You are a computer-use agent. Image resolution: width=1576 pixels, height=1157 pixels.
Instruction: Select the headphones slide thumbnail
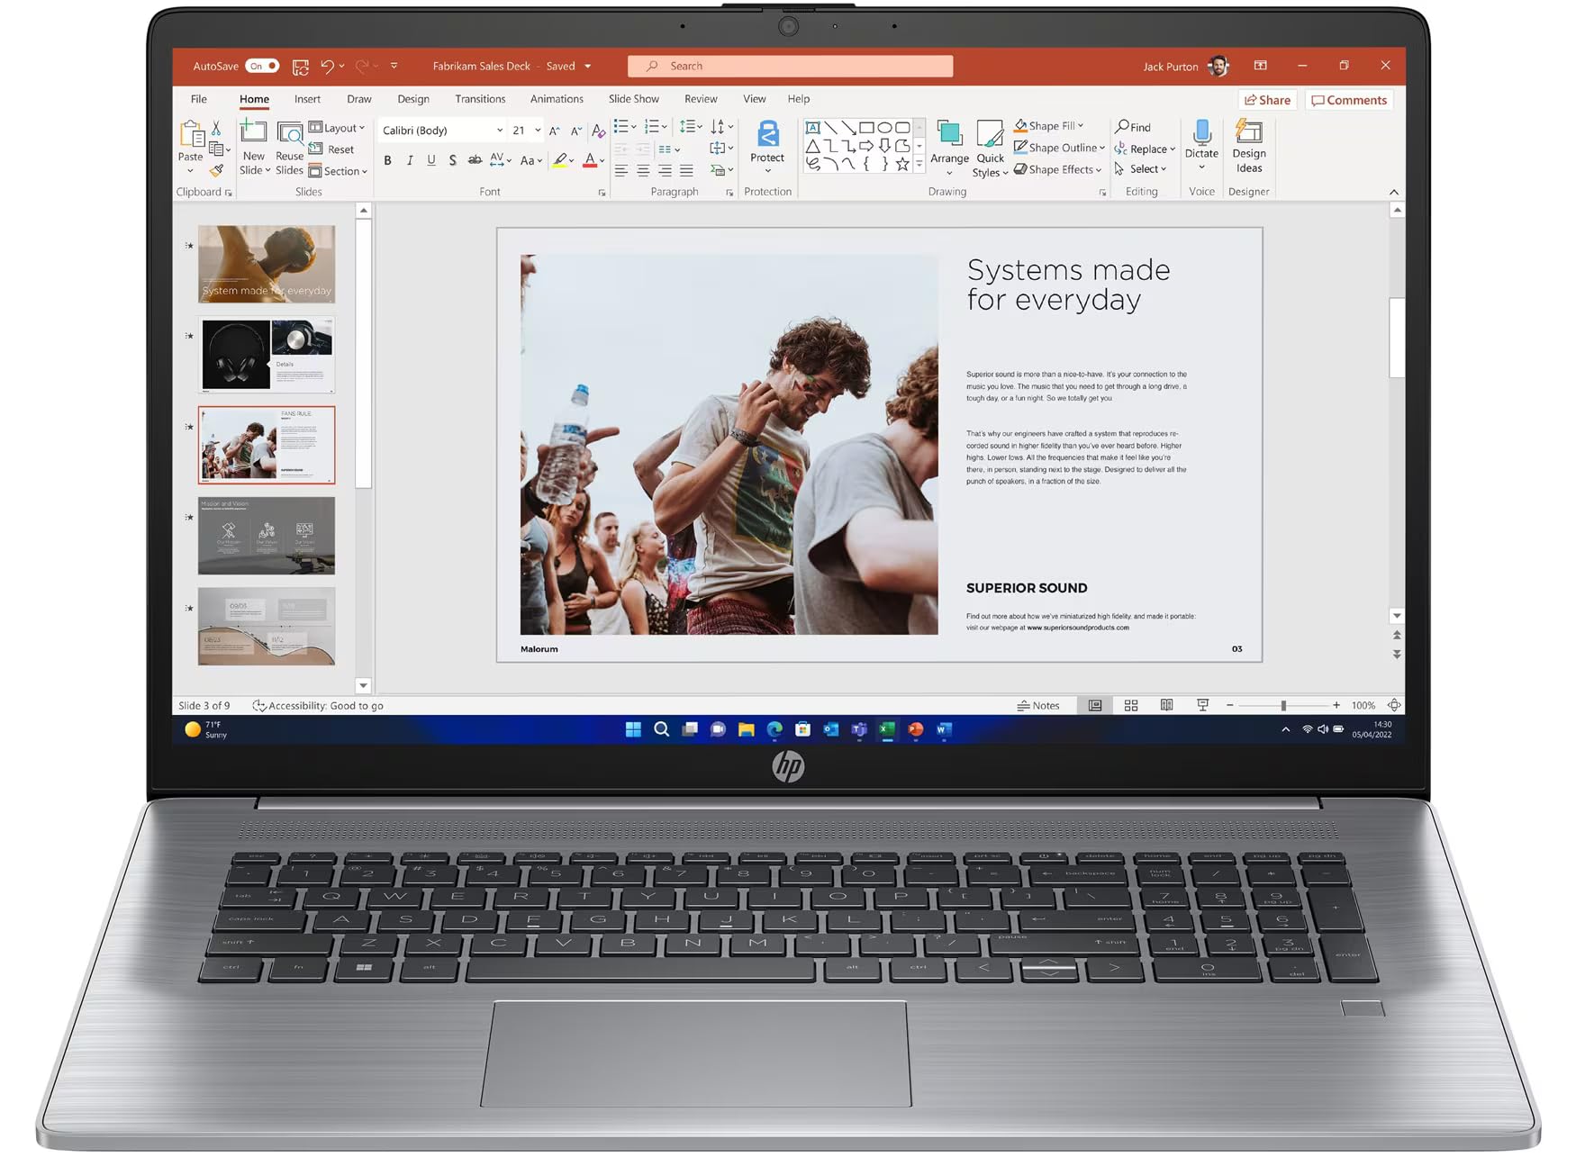click(266, 354)
